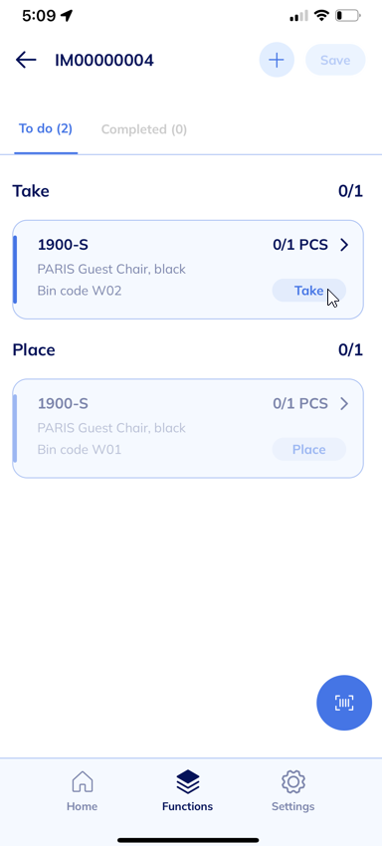Tap the IM00000004 document title

coord(104,60)
